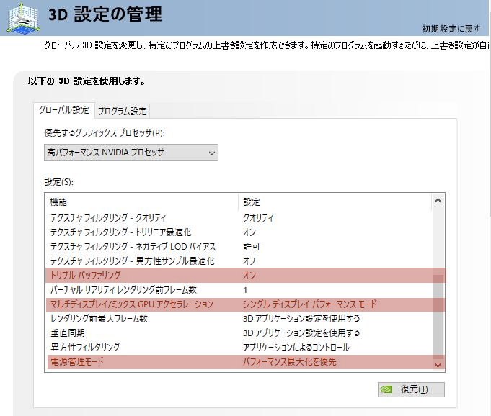Click シングル ディスプレイ パフォーマンス モード value
This screenshot has width=491, height=416.
pyautogui.click(x=310, y=304)
